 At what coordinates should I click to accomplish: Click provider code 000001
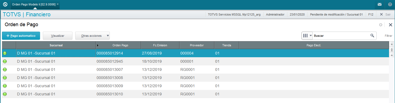(x=187, y=61)
